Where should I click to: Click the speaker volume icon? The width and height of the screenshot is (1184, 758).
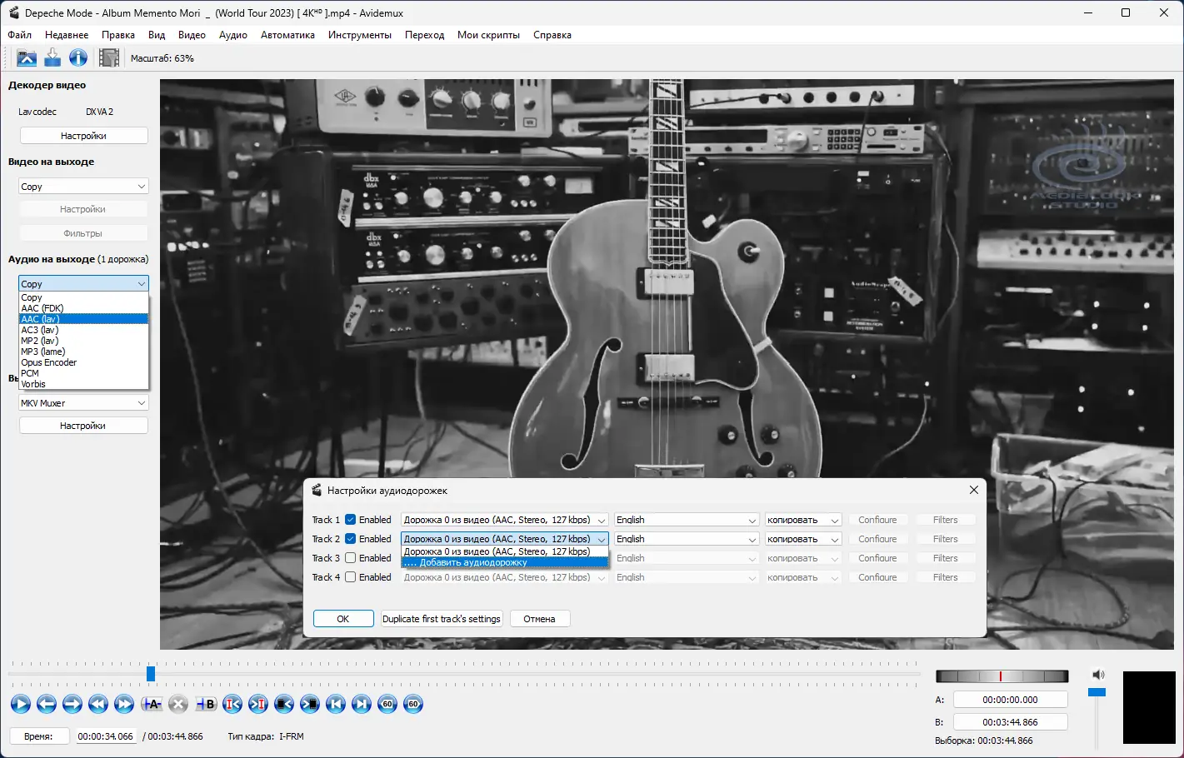(x=1097, y=675)
